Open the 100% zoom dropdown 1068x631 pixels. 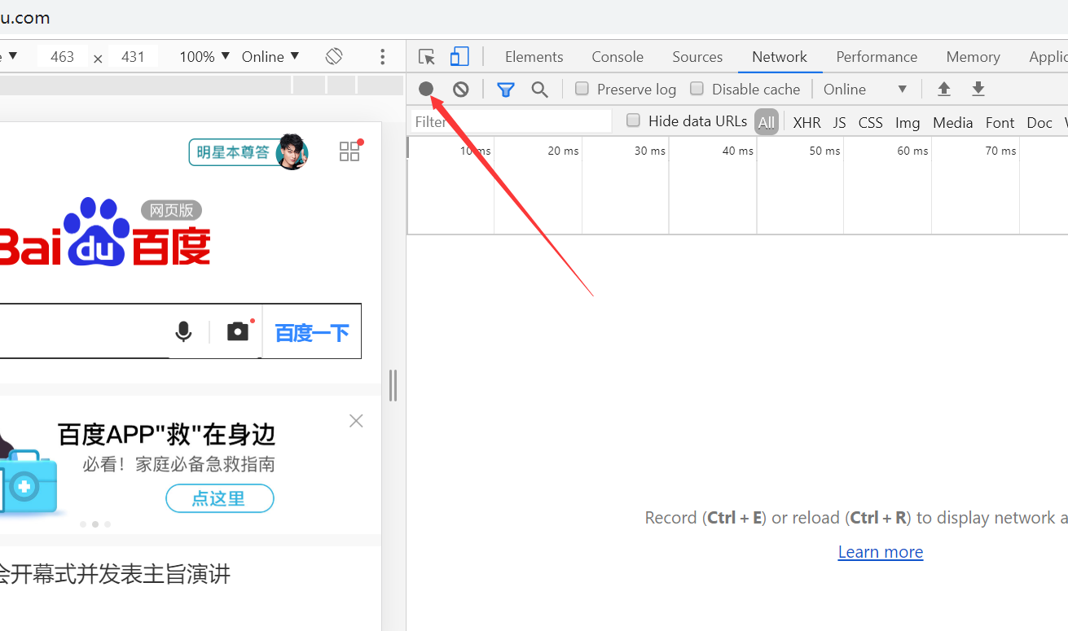(x=204, y=56)
